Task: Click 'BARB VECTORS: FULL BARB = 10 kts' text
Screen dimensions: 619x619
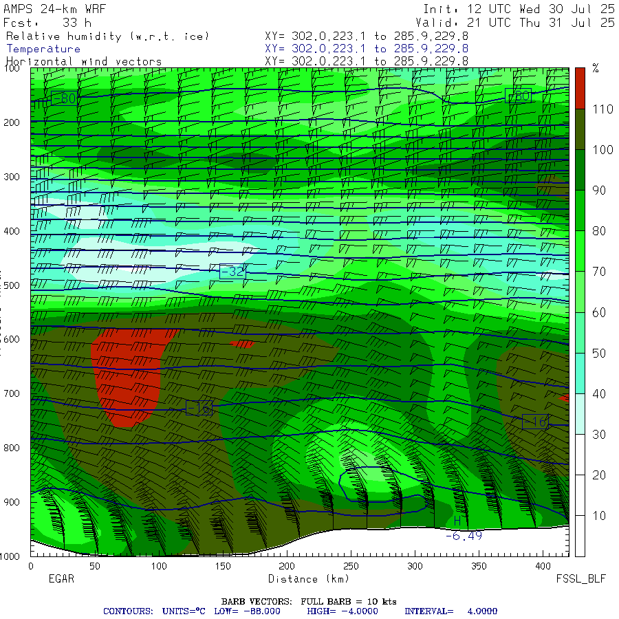Action: pos(309,602)
